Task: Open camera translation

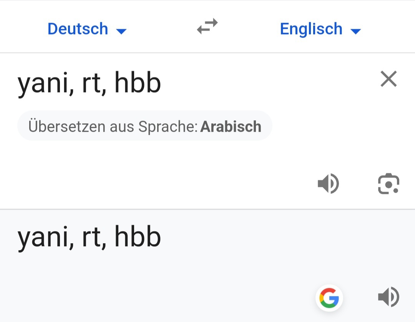Action: tap(388, 184)
